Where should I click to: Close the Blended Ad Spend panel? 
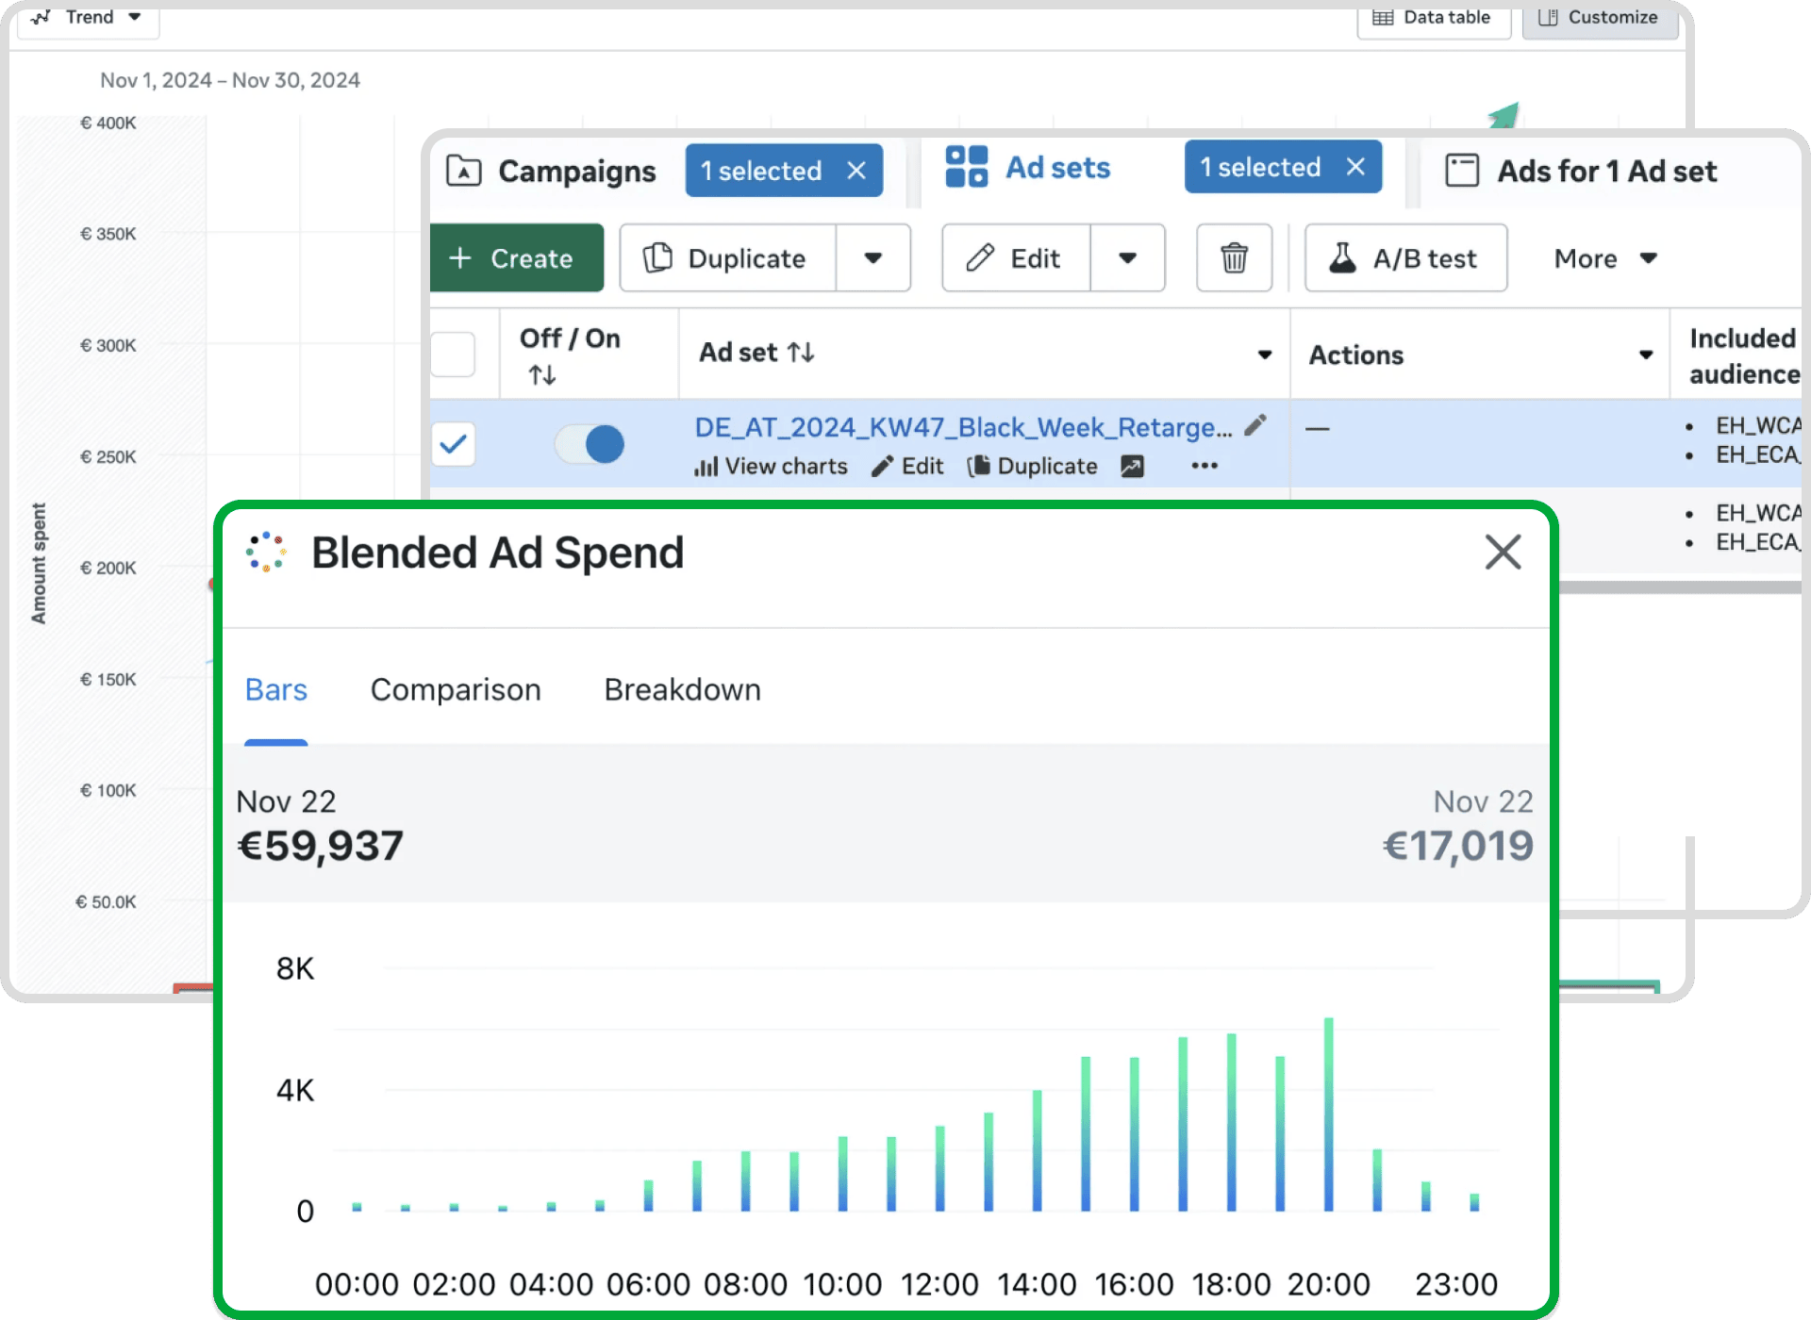coord(1503,553)
